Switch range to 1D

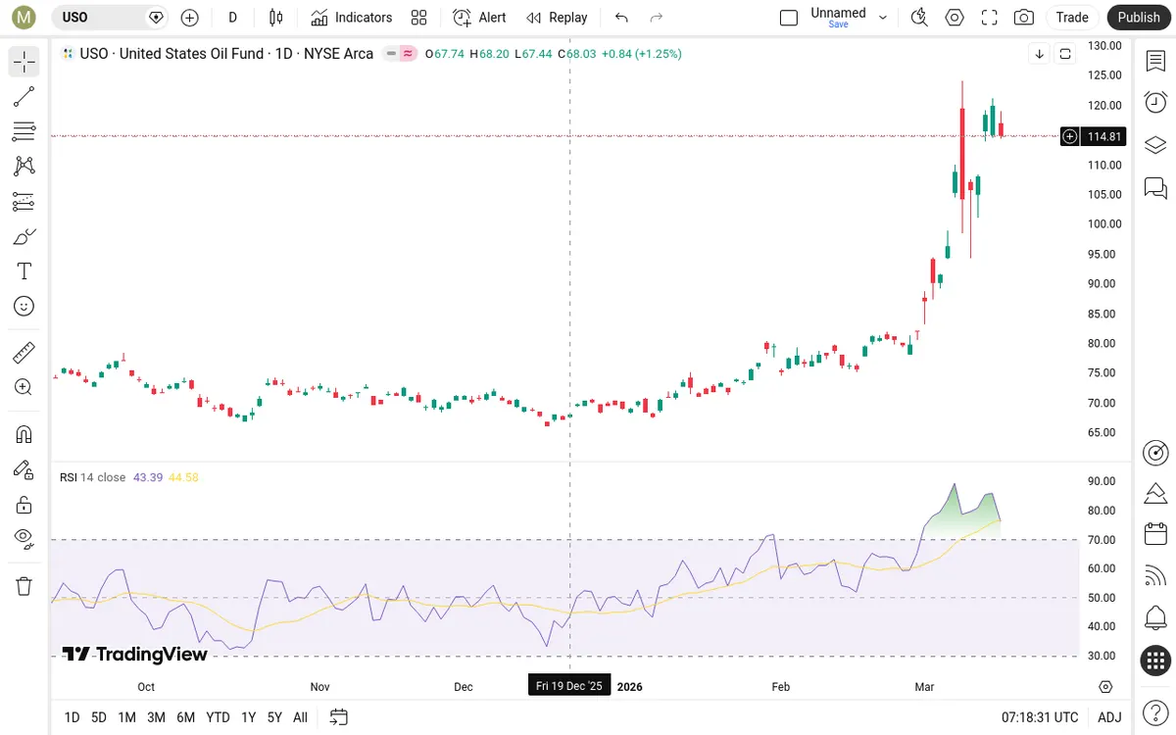point(72,717)
